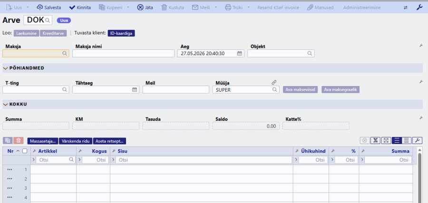Open the Tähtaeg calendar picker icon

135,89
